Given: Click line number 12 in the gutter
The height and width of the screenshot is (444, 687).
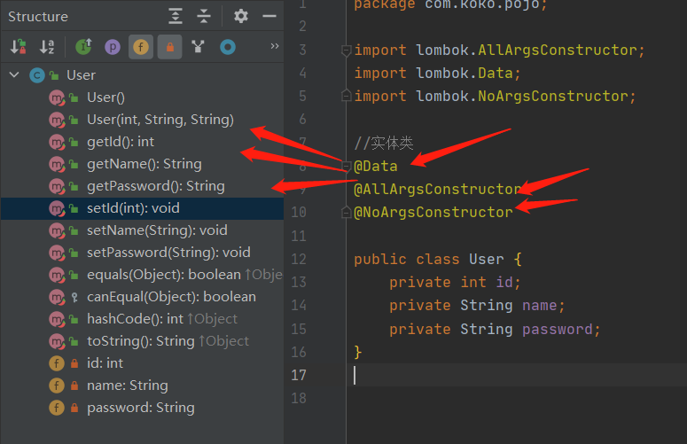Looking at the screenshot, I should click(x=299, y=259).
